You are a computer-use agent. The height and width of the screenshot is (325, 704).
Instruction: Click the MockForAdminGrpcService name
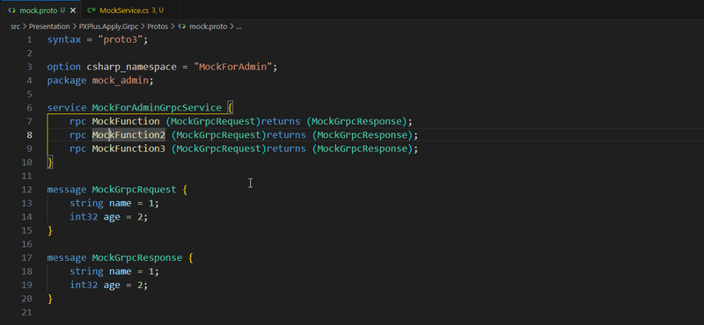[x=157, y=107]
